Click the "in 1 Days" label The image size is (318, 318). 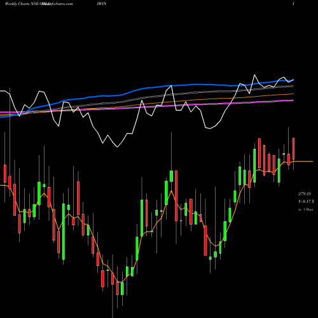click(305, 209)
